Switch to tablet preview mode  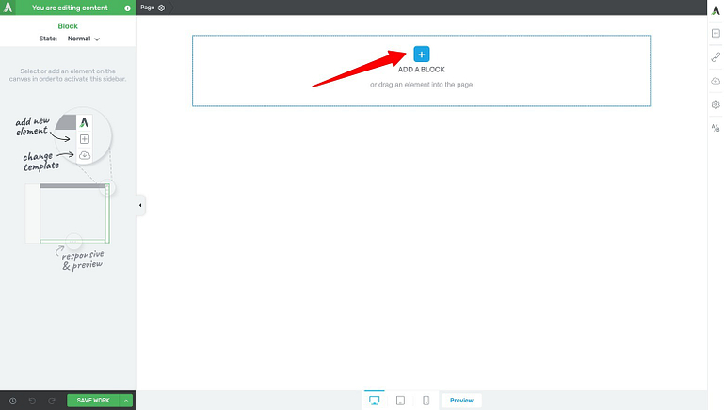tap(400, 400)
